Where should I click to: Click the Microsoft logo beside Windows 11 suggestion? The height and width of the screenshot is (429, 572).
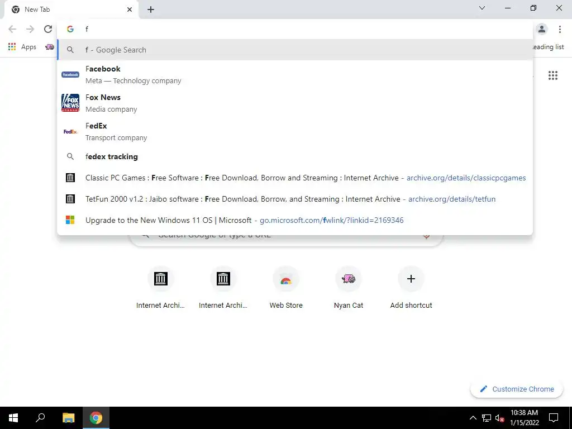(70, 220)
